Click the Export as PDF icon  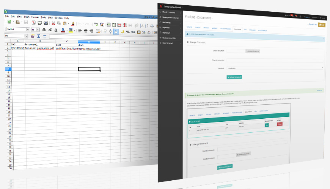tap(33, 22)
